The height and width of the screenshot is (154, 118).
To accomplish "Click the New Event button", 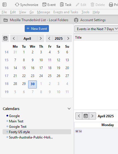I will pos(37,28).
